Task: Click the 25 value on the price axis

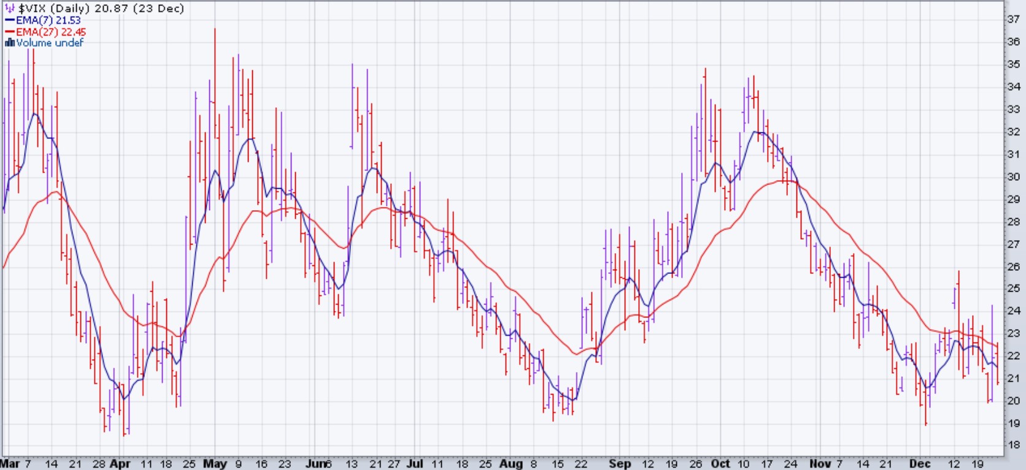Action: pyautogui.click(x=1014, y=289)
